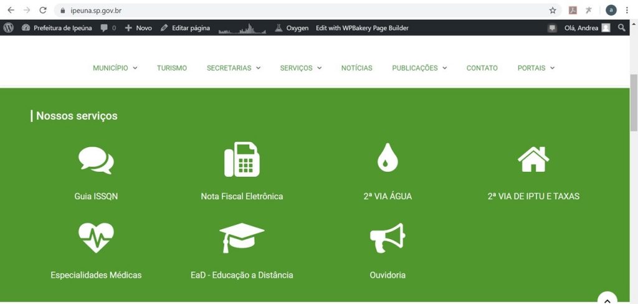The image size is (638, 304).
Task: Click the WordPress logo in admin bar
Action: pyautogui.click(x=9, y=28)
